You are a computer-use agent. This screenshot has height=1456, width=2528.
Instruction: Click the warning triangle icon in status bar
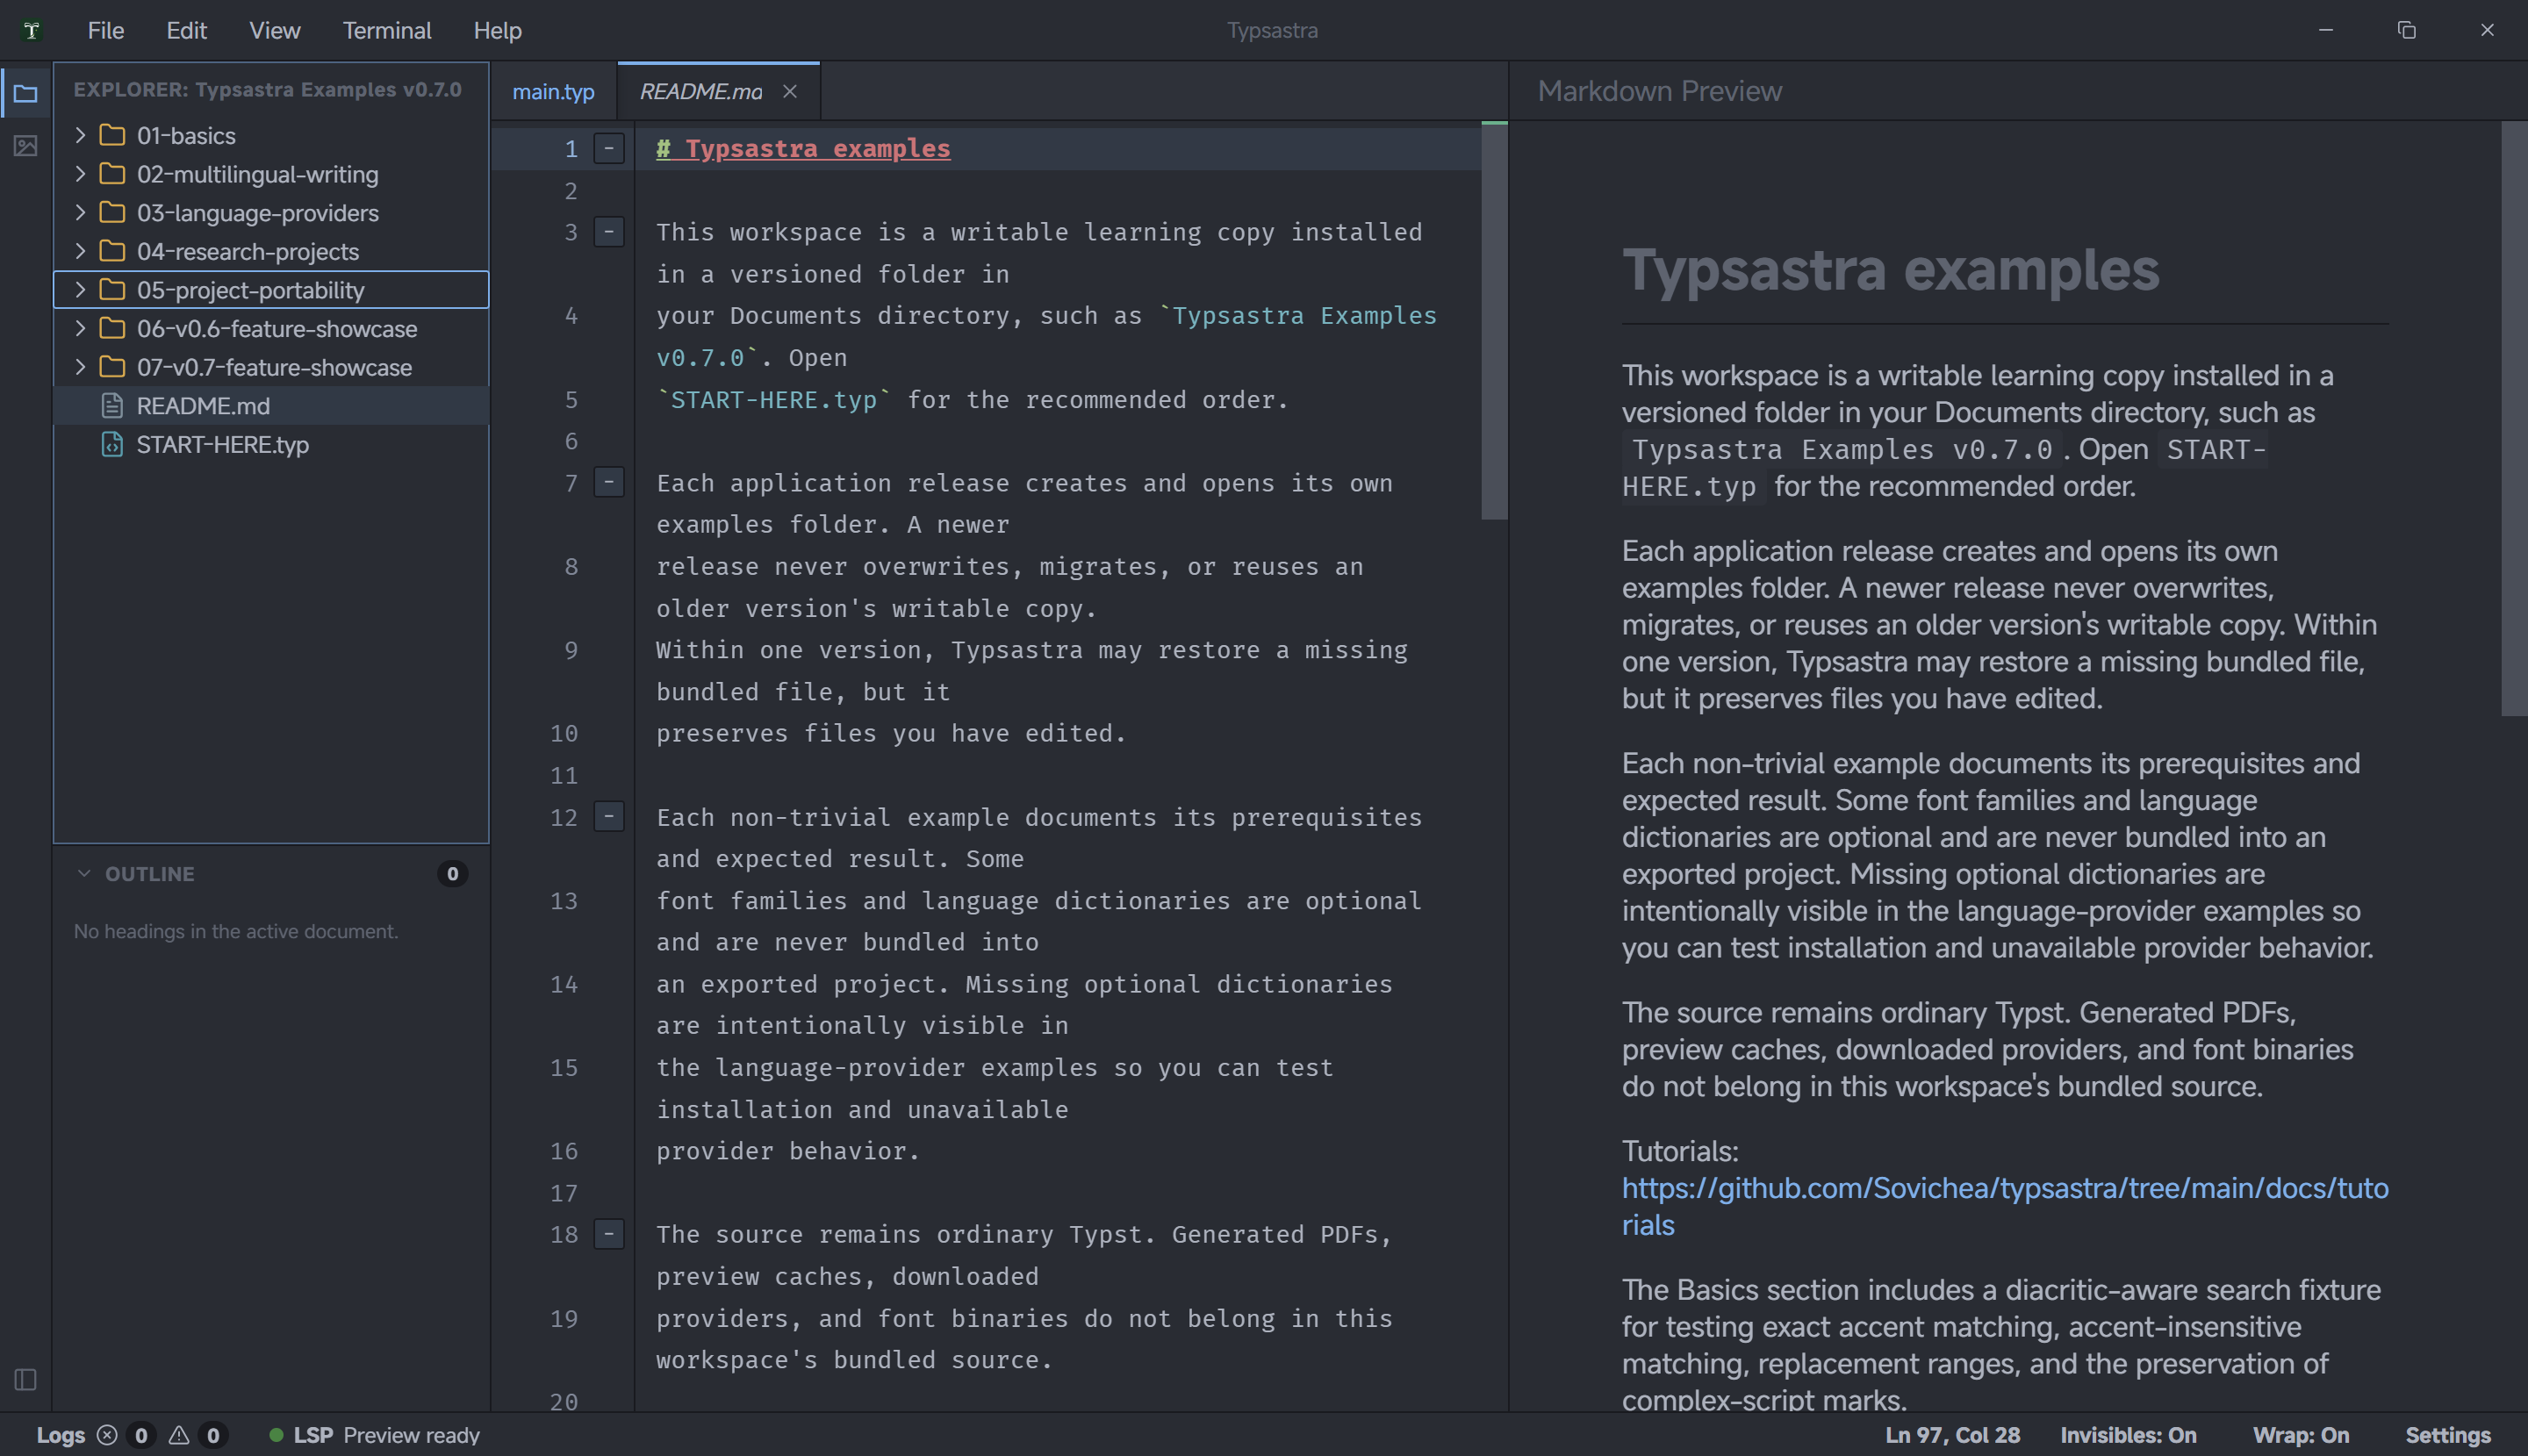179,1436
